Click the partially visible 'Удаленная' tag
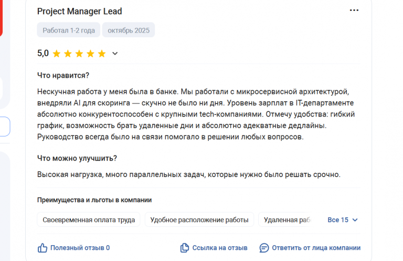The image size is (403, 261). coord(287,220)
